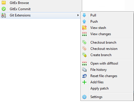Choose Pull from the submenu
The height and width of the screenshot is (102, 134).
coord(107,15)
